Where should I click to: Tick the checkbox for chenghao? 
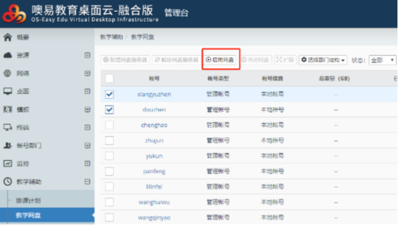pyautogui.click(x=109, y=125)
